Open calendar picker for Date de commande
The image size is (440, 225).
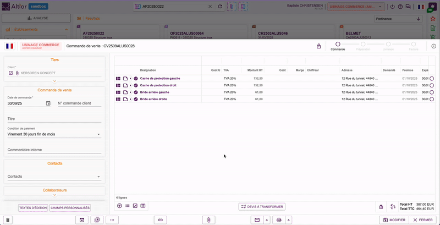click(x=48, y=103)
